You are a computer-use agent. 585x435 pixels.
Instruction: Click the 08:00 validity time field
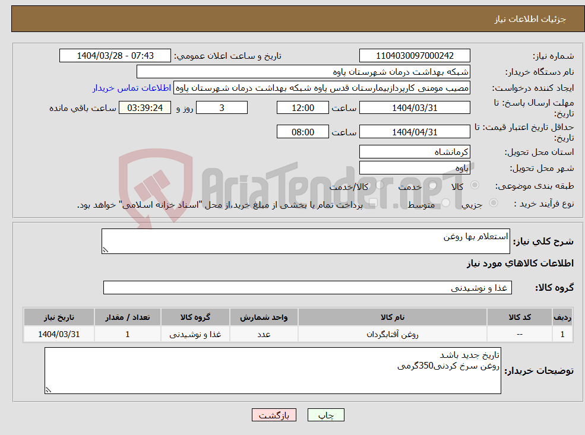[x=302, y=132]
